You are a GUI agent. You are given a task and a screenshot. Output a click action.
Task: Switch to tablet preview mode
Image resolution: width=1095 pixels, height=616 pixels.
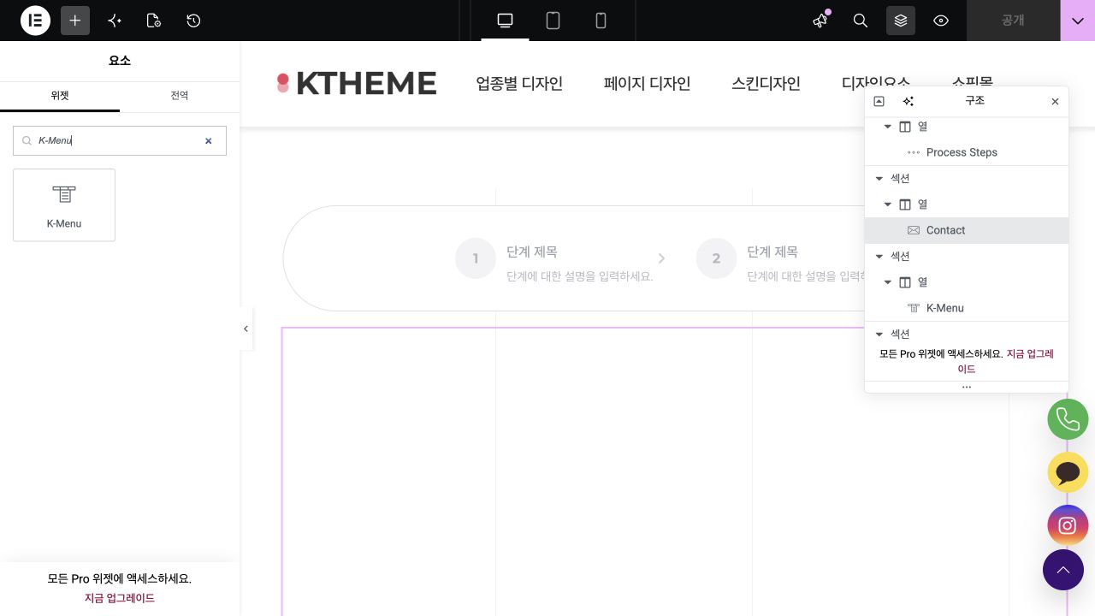tap(553, 21)
